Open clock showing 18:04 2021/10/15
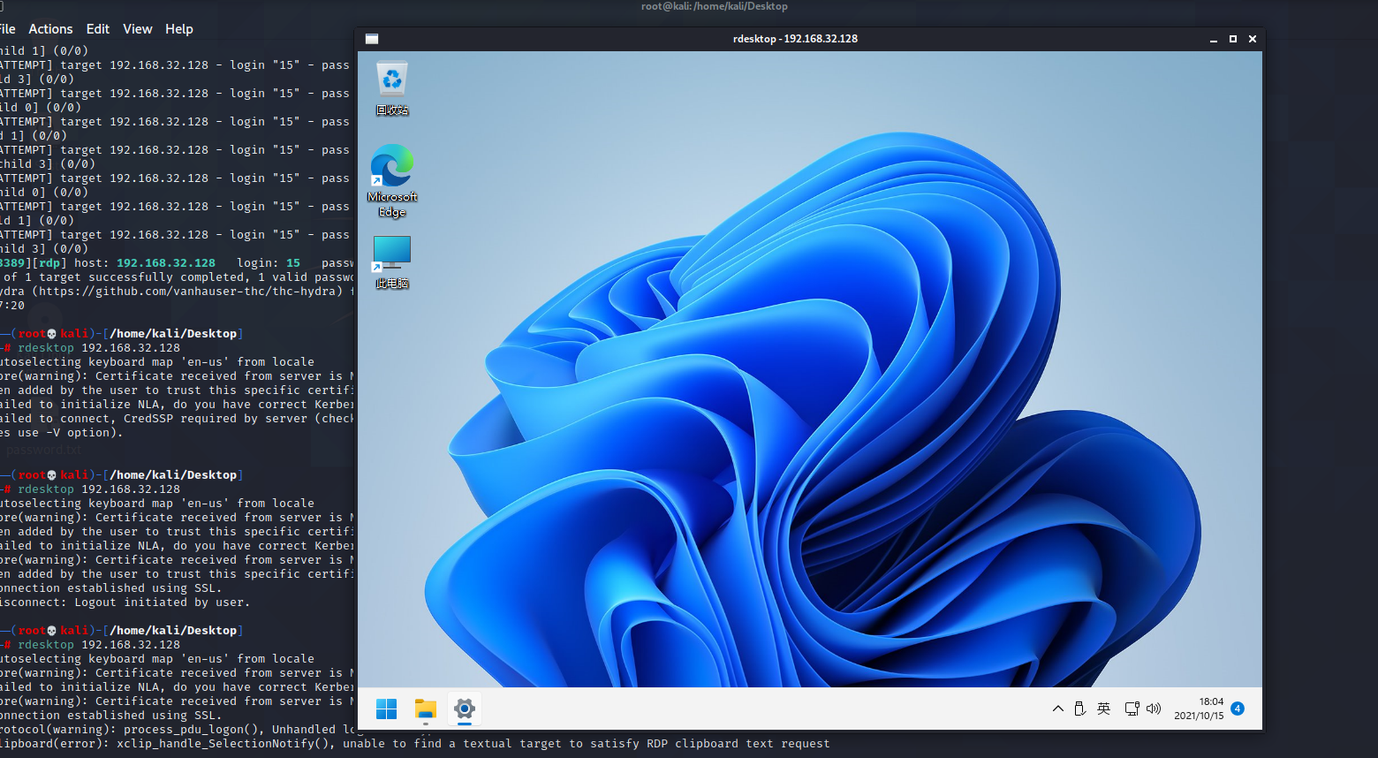The image size is (1378, 758). [1199, 709]
